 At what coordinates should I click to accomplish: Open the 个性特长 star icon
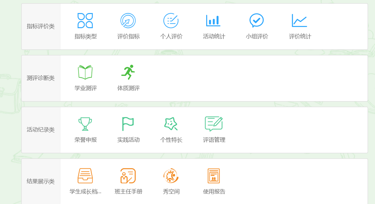tap(171, 124)
